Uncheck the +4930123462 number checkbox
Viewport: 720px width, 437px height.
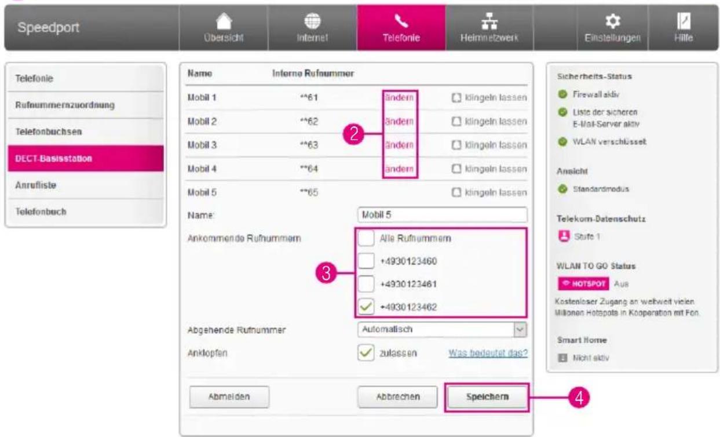pyautogui.click(x=366, y=307)
